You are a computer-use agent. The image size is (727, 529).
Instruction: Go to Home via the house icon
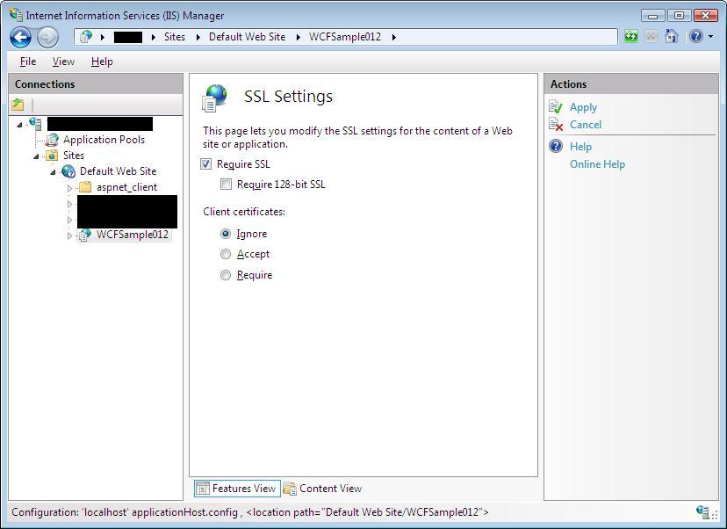[672, 36]
